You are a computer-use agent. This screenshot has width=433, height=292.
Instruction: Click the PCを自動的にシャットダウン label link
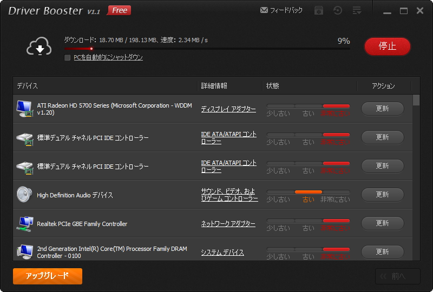point(108,57)
